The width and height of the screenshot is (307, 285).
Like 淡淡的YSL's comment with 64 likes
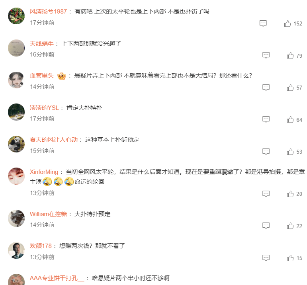pos(290,119)
